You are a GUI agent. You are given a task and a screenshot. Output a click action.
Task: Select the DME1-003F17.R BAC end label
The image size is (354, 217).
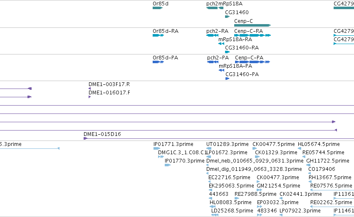109,84
